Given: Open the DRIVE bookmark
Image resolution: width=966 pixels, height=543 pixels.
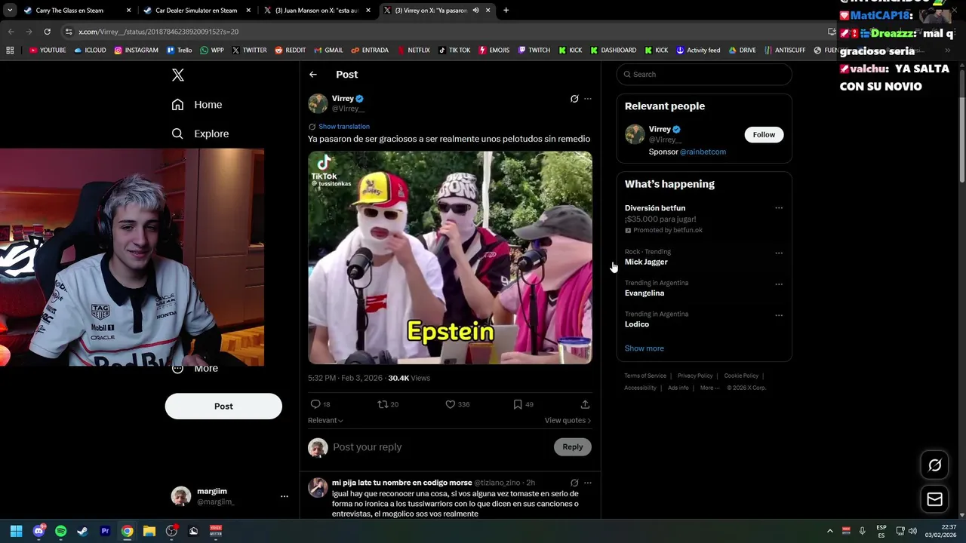Looking at the screenshot, I should [743, 51].
